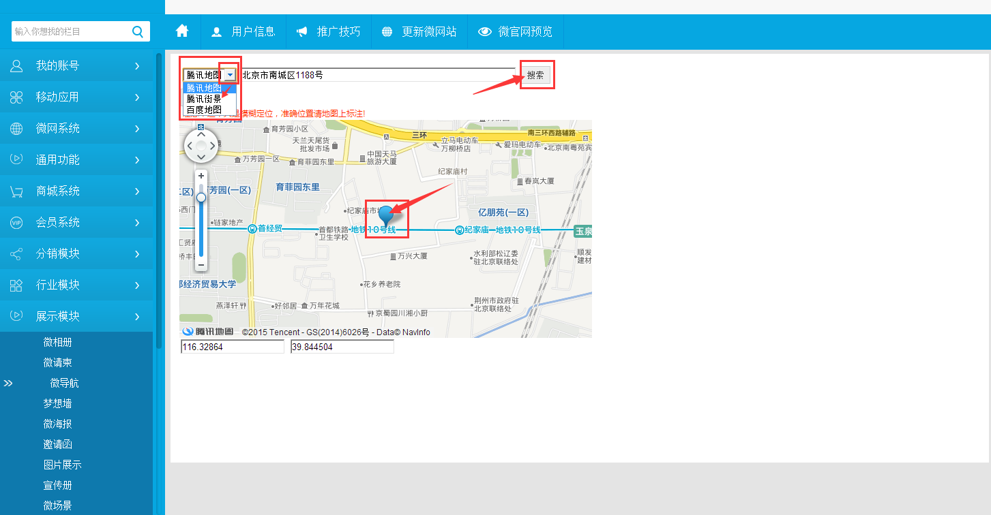Open the map provider dropdown arrow
Viewport: 991px width, 515px height.
231,75
